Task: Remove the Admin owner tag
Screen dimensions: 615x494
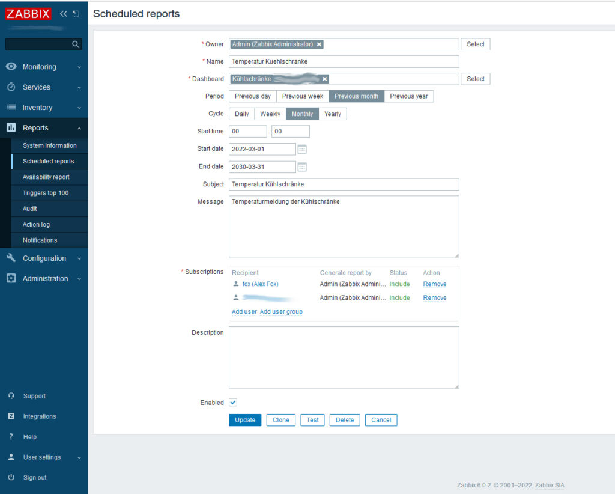Action: (320, 44)
